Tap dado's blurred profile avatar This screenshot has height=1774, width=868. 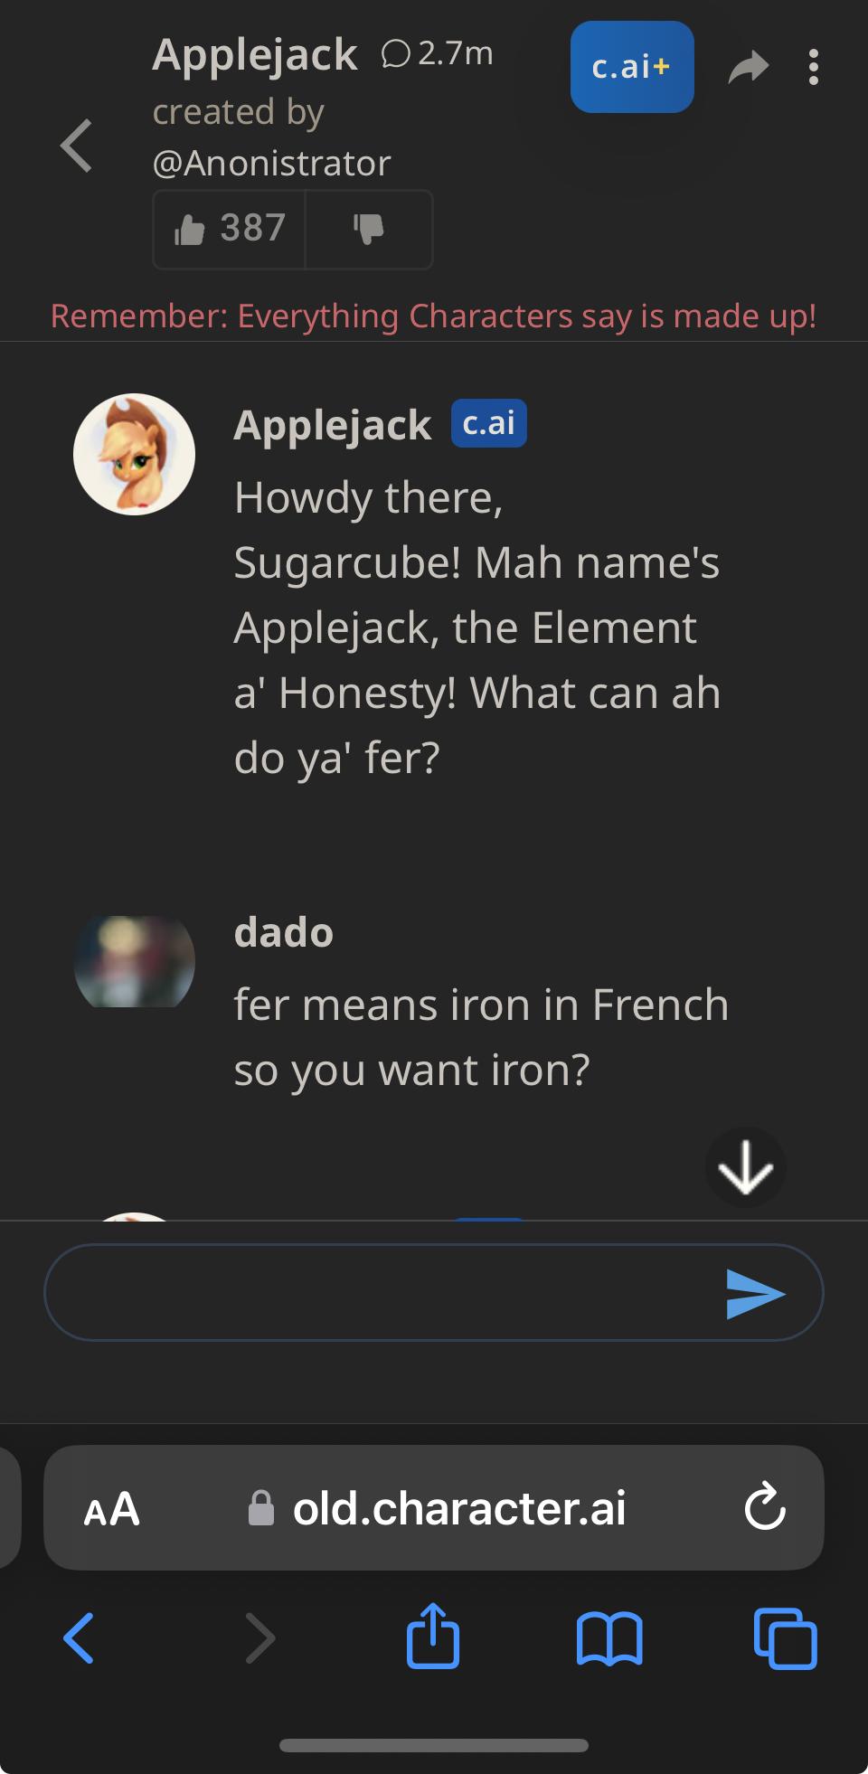[134, 962]
